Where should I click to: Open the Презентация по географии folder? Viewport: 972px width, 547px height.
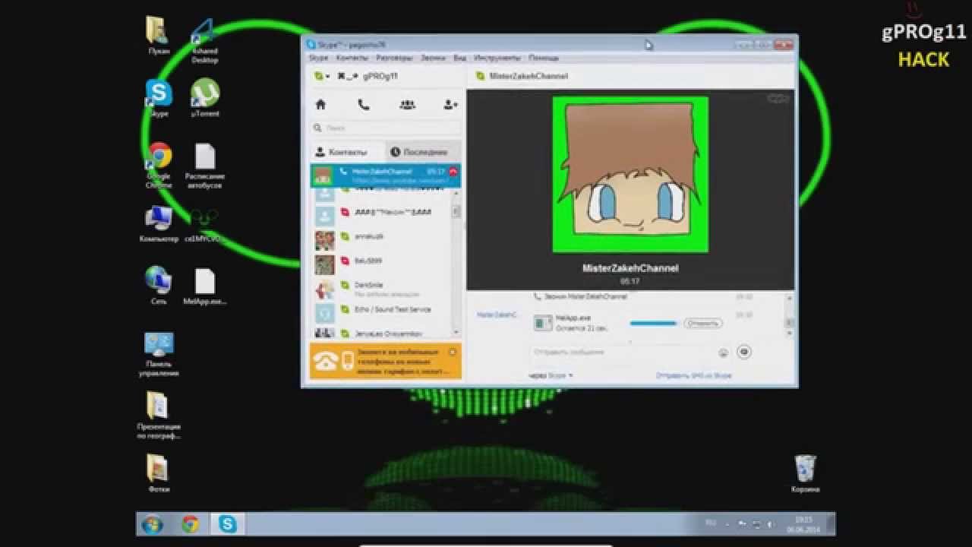(x=159, y=415)
